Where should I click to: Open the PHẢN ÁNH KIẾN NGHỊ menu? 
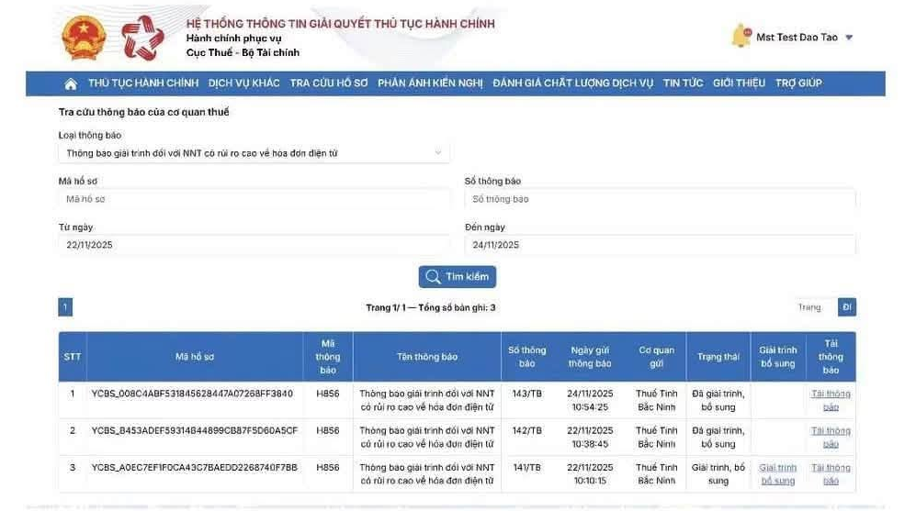[x=430, y=83]
